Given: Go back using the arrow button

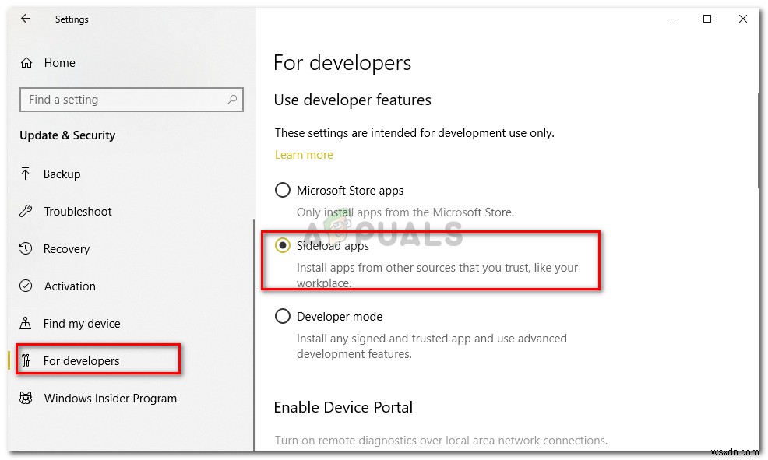Looking at the screenshot, I should click(x=26, y=19).
